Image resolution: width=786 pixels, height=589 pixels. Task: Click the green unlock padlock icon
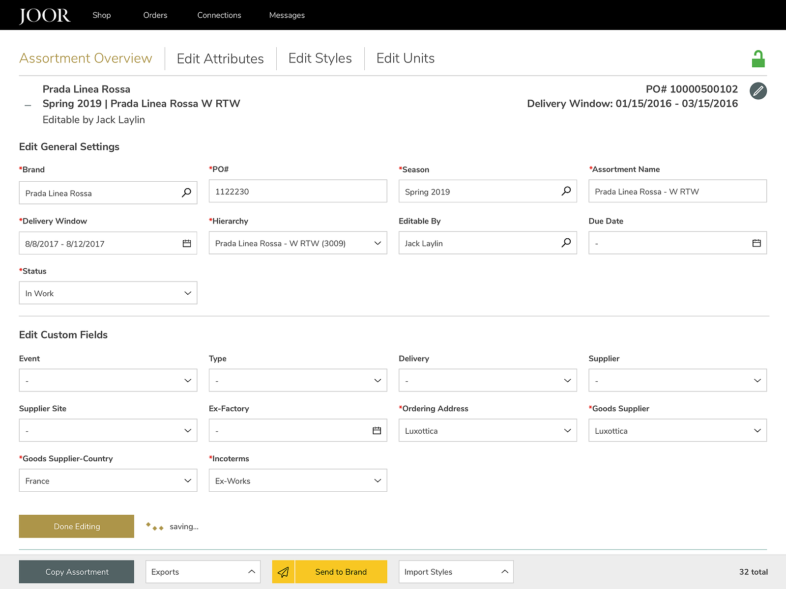tap(758, 59)
